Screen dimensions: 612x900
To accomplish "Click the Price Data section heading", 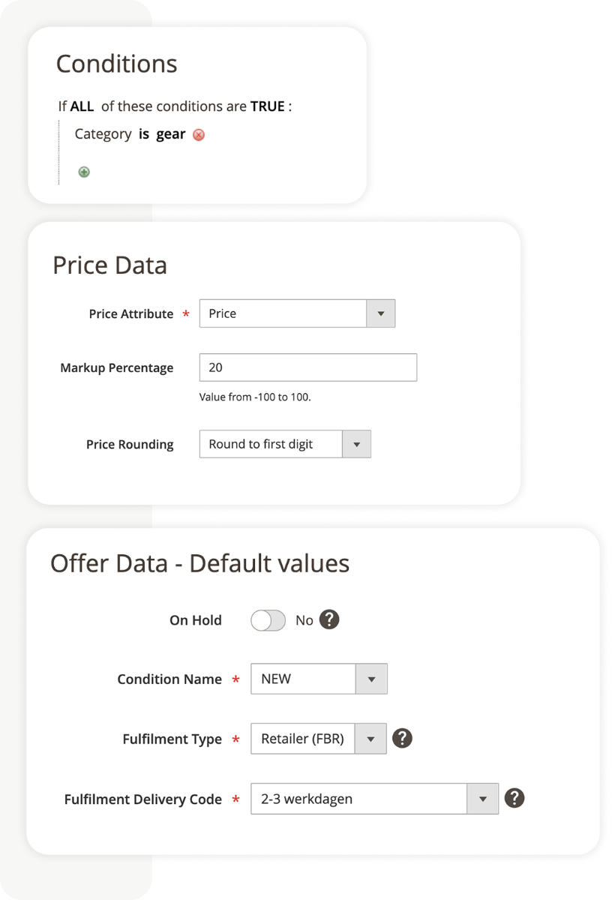I will 109,265.
